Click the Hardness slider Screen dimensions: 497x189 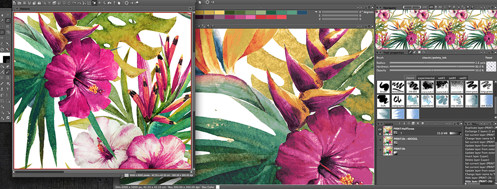pyautogui.click(x=432, y=66)
